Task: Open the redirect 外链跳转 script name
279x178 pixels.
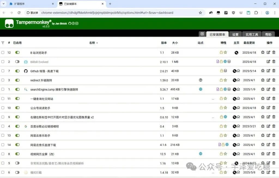Action: [41, 80]
